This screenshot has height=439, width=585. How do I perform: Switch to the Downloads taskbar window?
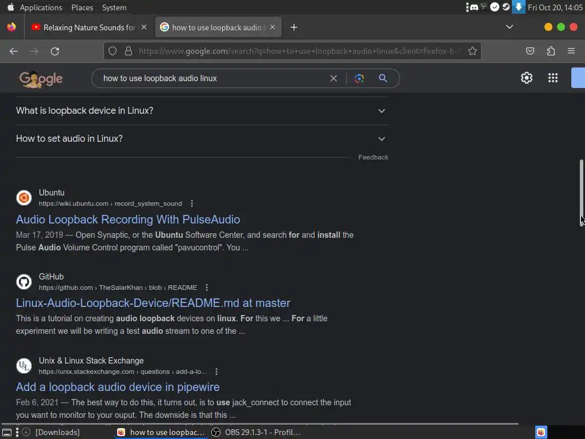tap(51, 432)
